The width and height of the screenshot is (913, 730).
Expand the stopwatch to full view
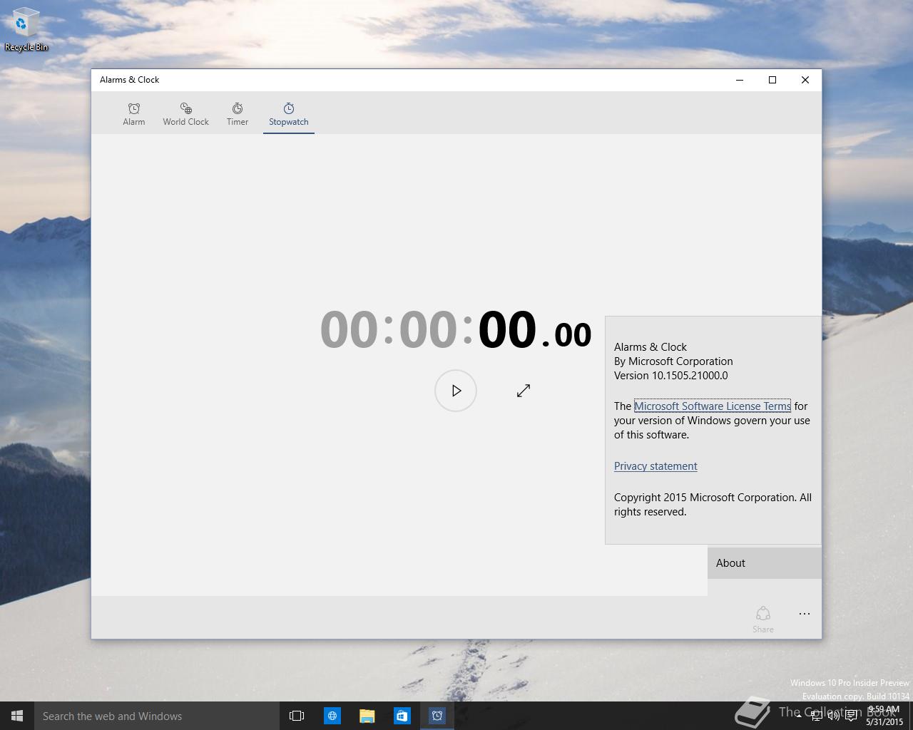coord(524,391)
